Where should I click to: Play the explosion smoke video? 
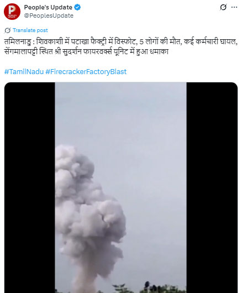(x=121, y=187)
